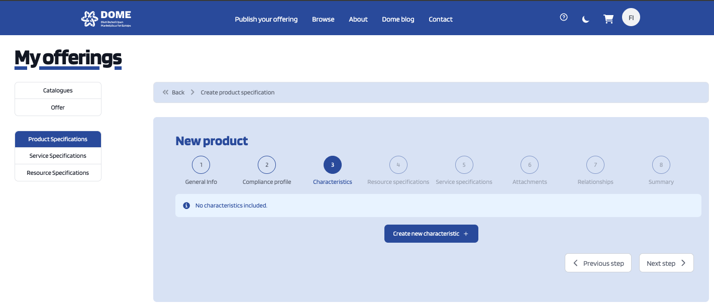Select Catalogues in the sidebar
The height and width of the screenshot is (307, 714).
click(x=58, y=90)
